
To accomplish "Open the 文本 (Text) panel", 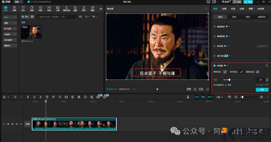I will click(x=23, y=9).
